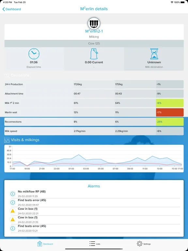Image resolution: width=188 pixels, height=251 pixels.
Task: Open Cow in box alarm from 22:21
Action: [x=95, y=211]
